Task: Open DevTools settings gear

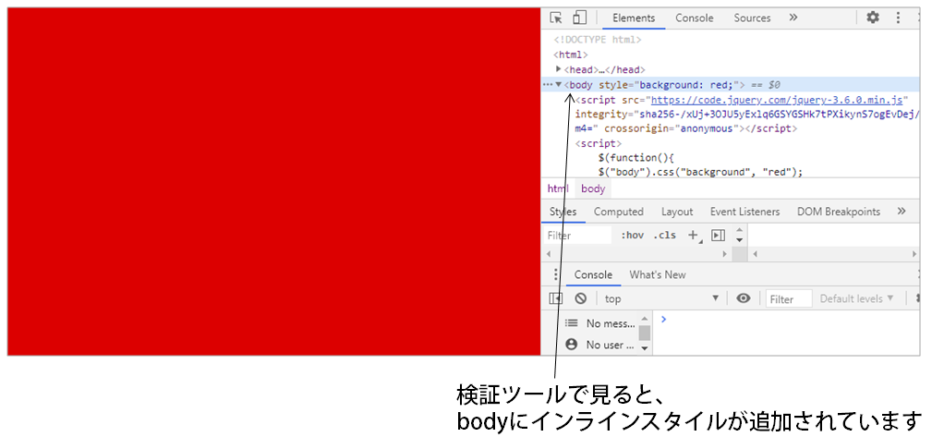Action: (x=873, y=18)
